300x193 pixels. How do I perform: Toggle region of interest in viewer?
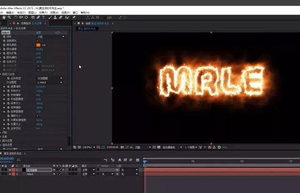154,147
